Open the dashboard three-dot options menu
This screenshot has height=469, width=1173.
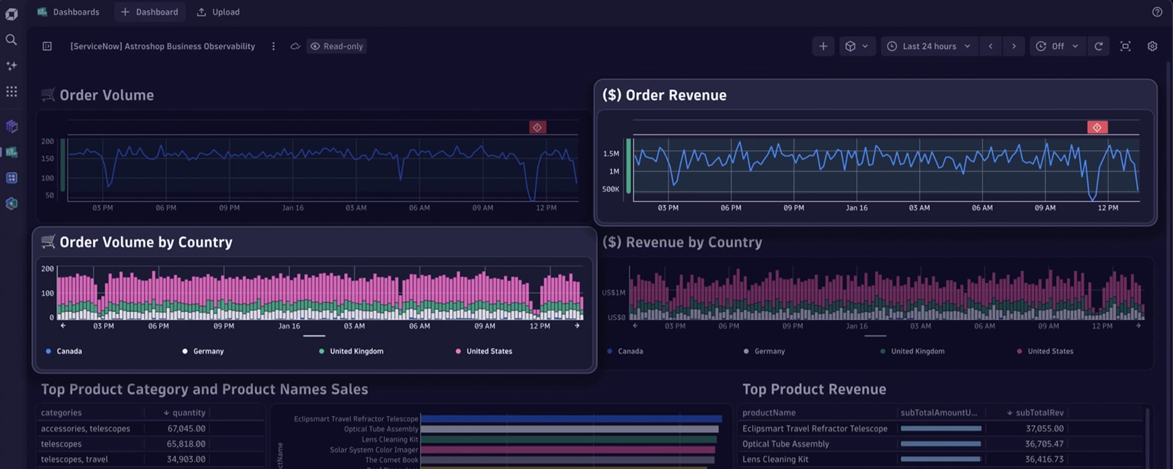click(273, 46)
